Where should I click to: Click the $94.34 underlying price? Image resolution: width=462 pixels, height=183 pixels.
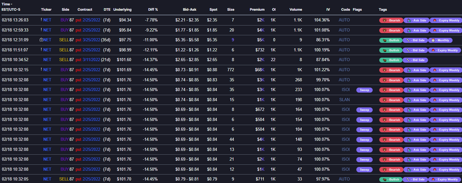(x=125, y=20)
